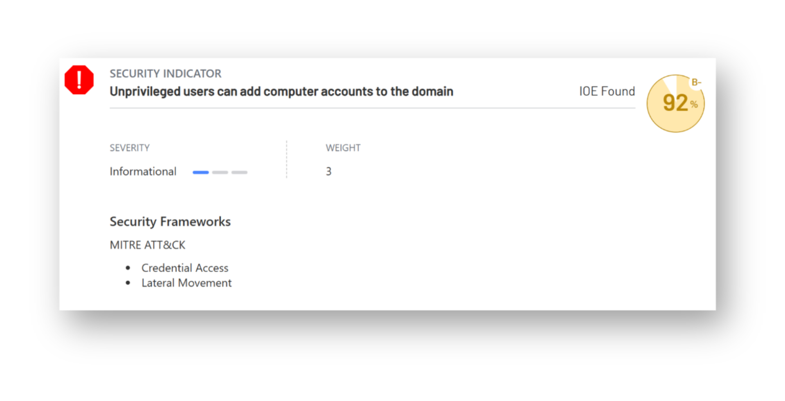Click the bullet before Lateral Movement
The height and width of the screenshot is (401, 785).
point(128,283)
